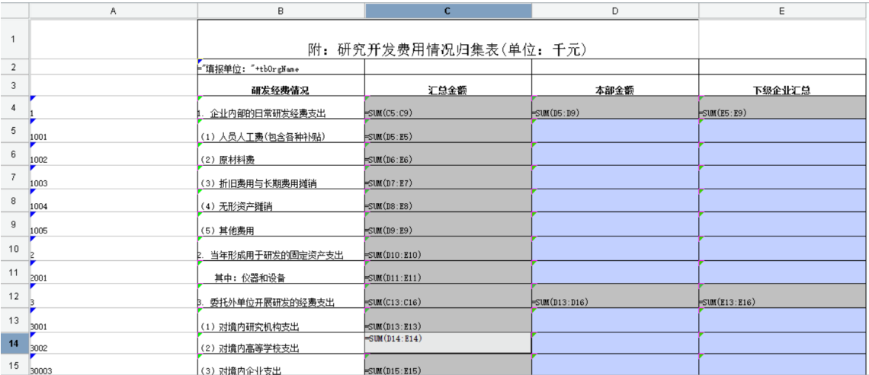Click the 汇总金额 header cell
The width and height of the screenshot is (869, 375).
(x=448, y=85)
